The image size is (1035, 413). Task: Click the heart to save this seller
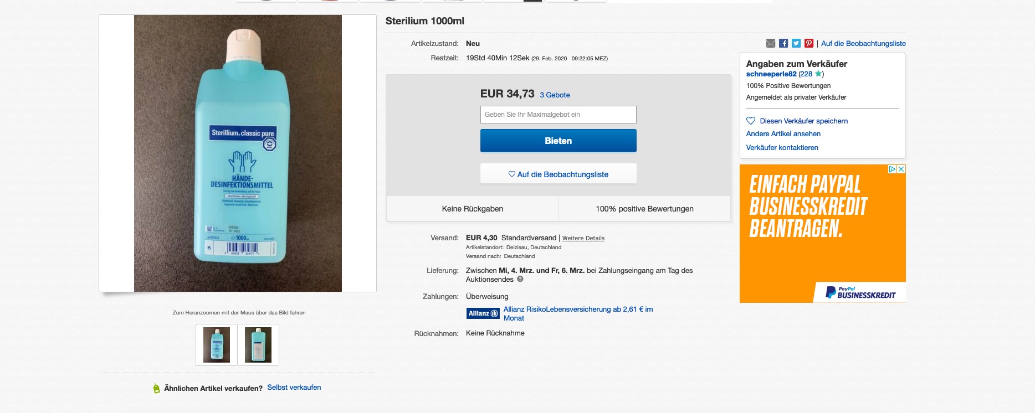[x=751, y=121]
